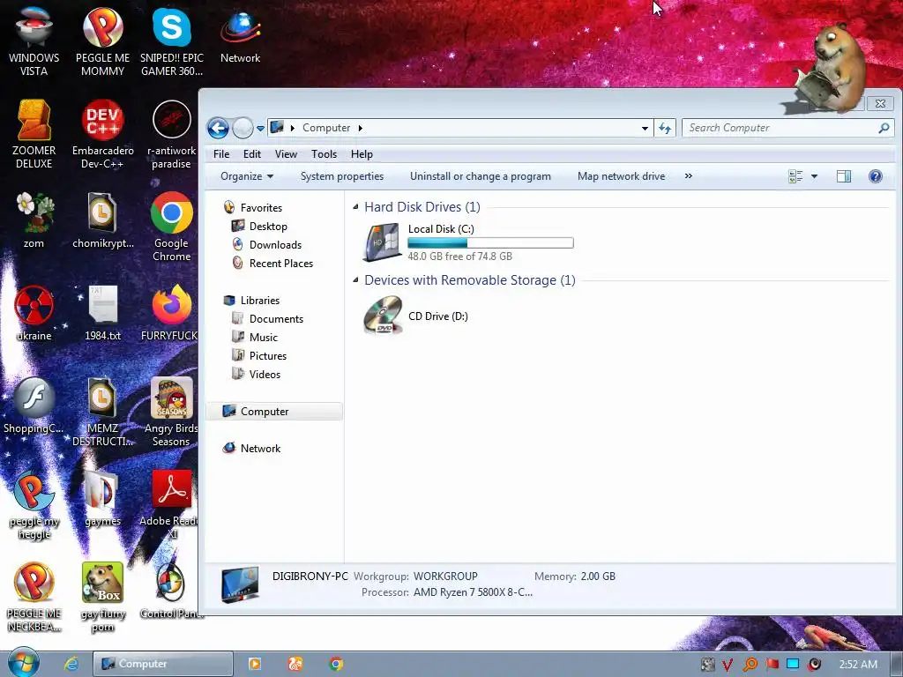This screenshot has width=903, height=677.
Task: Show more toolbar commands via chevron
Action: tap(688, 176)
